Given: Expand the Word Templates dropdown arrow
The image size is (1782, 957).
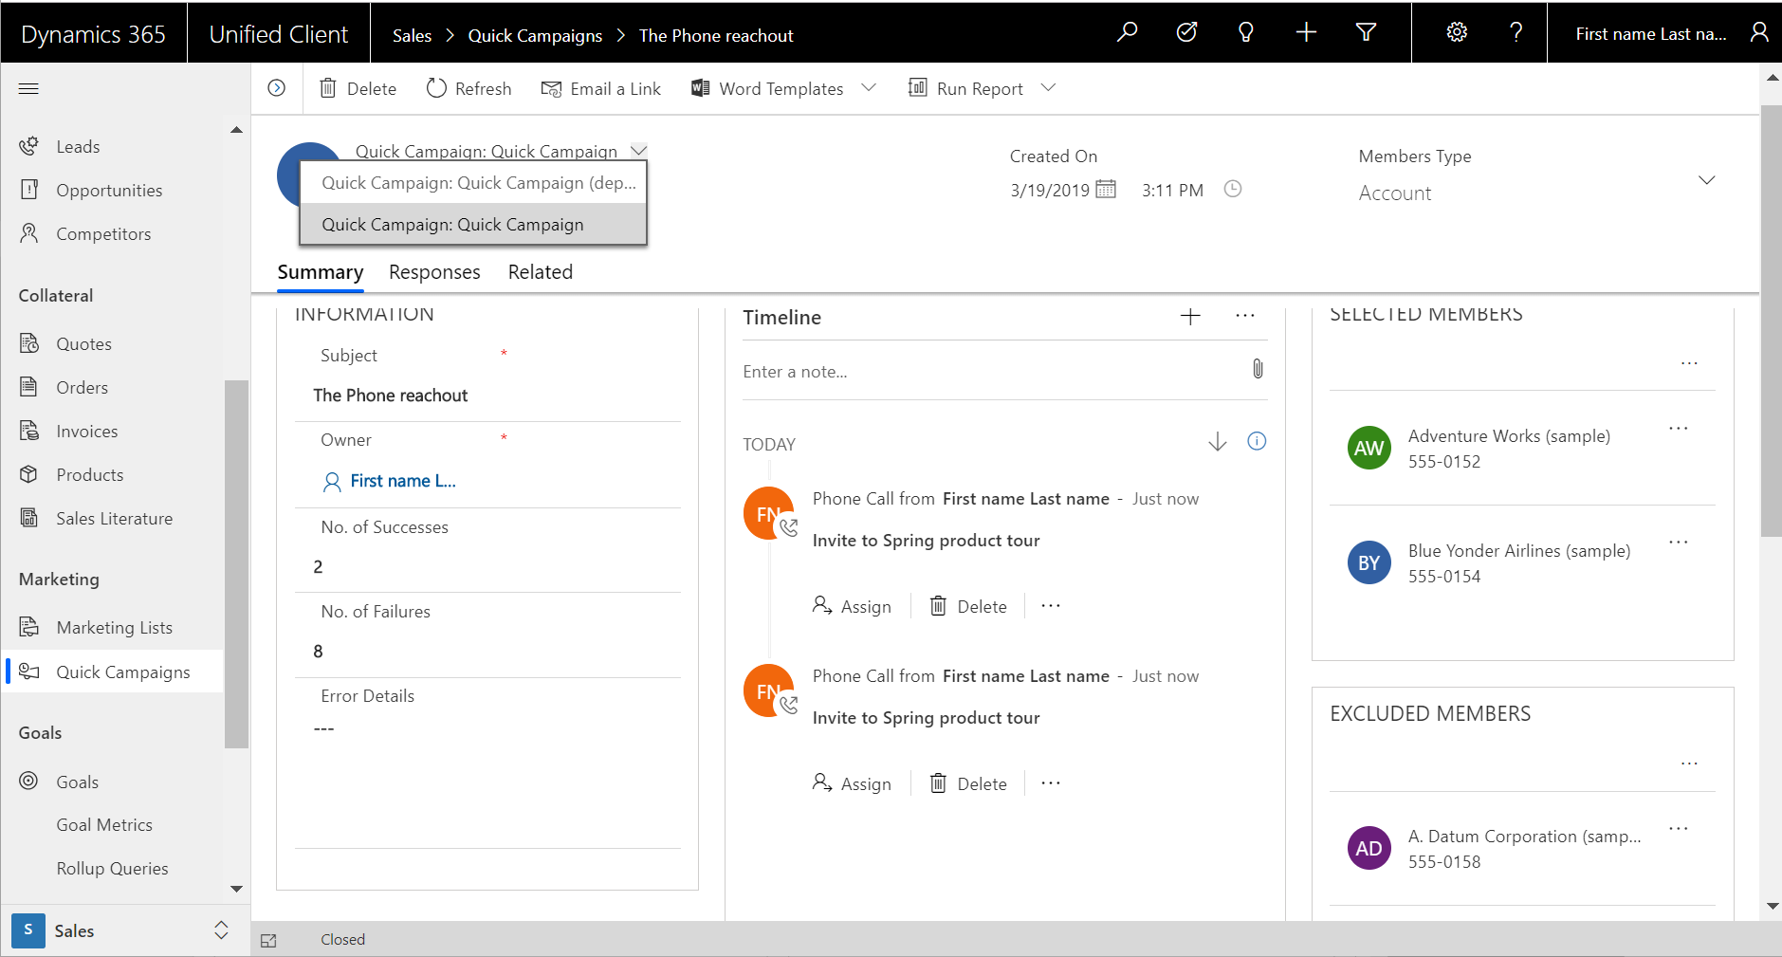Looking at the screenshot, I should [869, 88].
